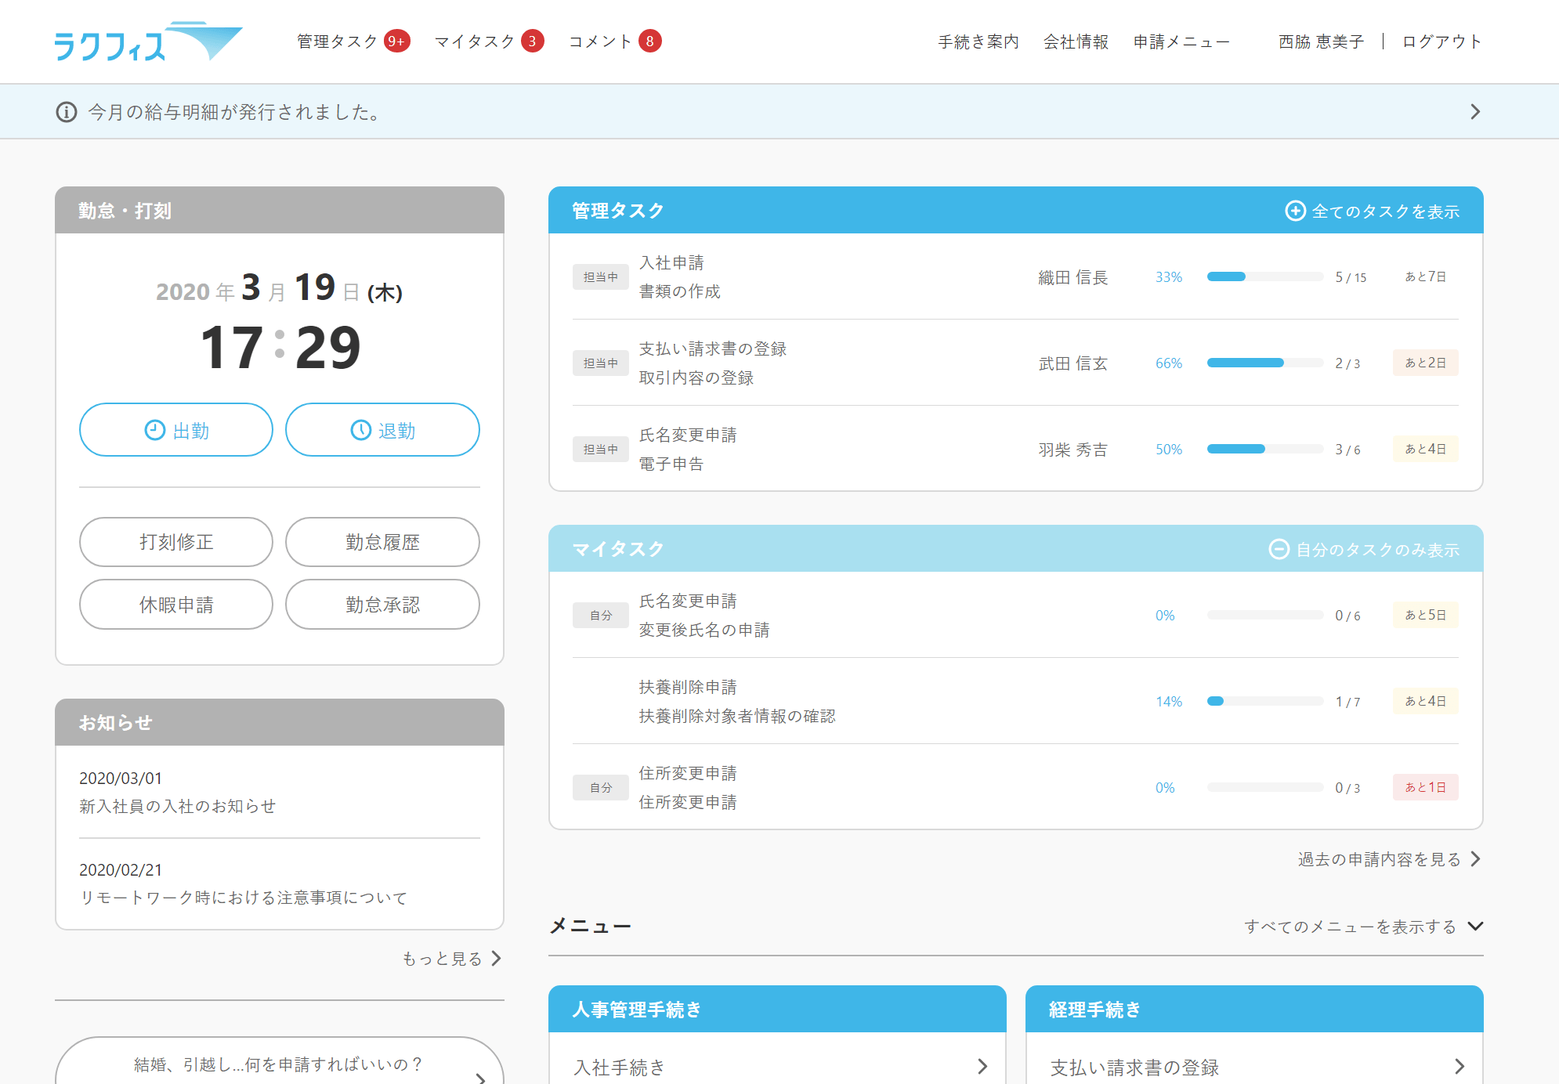Click the 66% progress bar for 武田 信玄

pos(1264,363)
